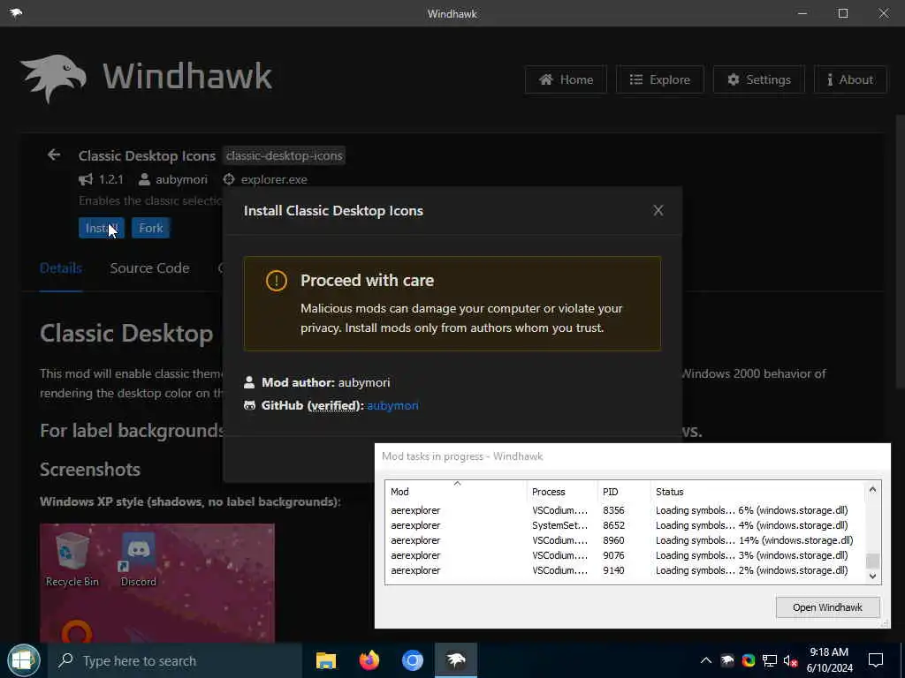This screenshot has width=905, height=678.
Task: Click the Mod author person icon in the dialog
Action: pyautogui.click(x=248, y=382)
